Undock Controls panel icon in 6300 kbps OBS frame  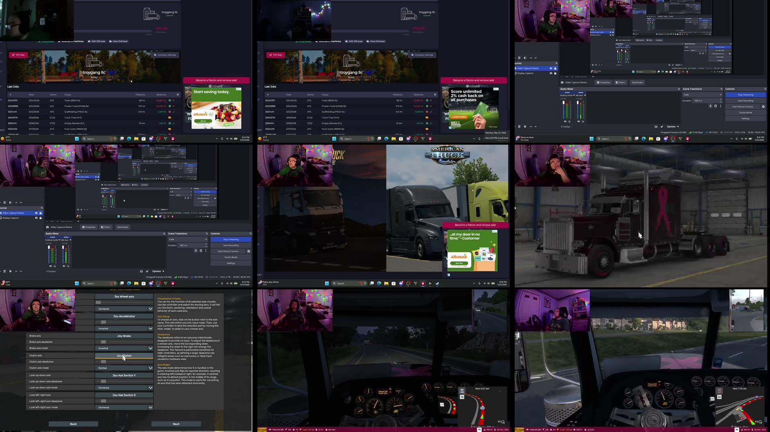[x=250, y=233]
